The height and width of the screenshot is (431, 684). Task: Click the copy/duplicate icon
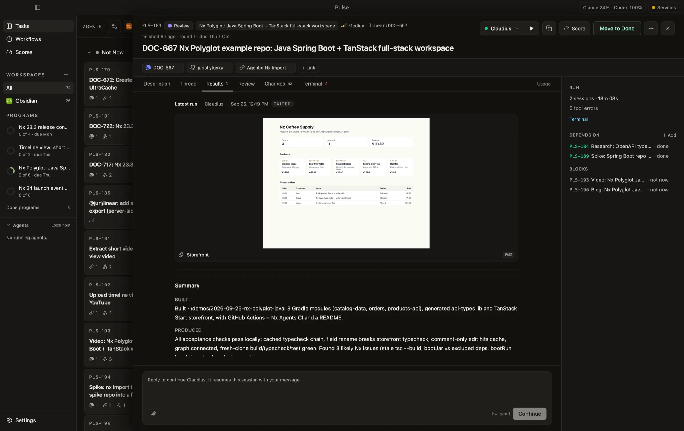tap(549, 28)
